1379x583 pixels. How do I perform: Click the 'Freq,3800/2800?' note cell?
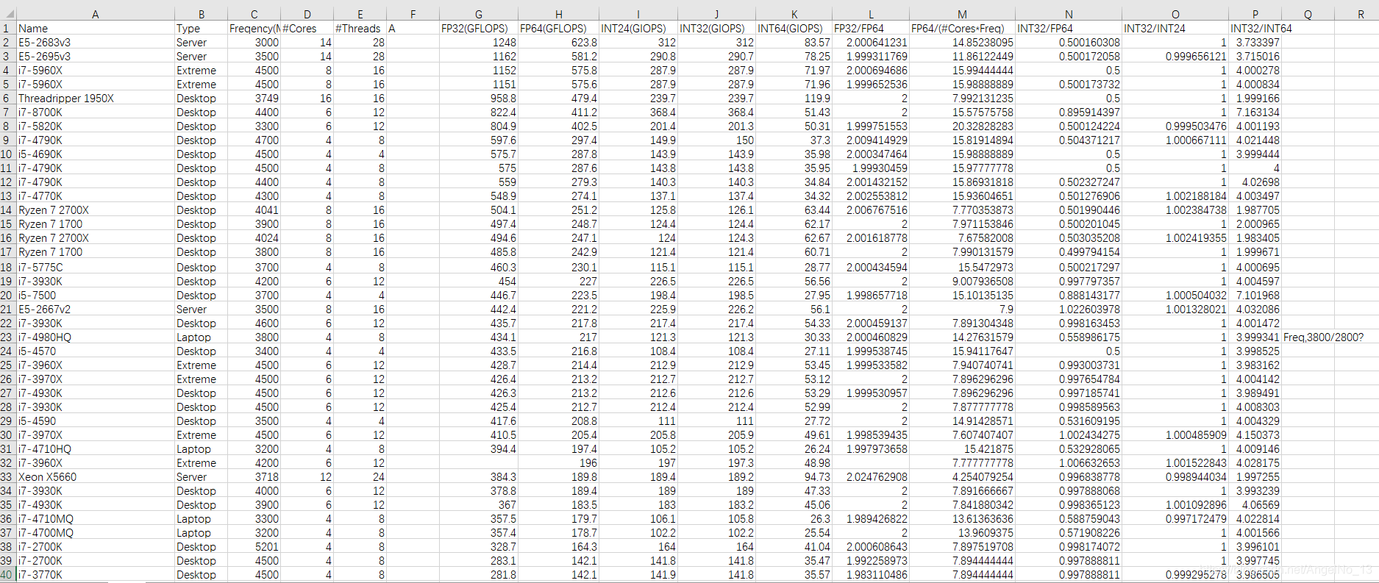pos(1323,337)
